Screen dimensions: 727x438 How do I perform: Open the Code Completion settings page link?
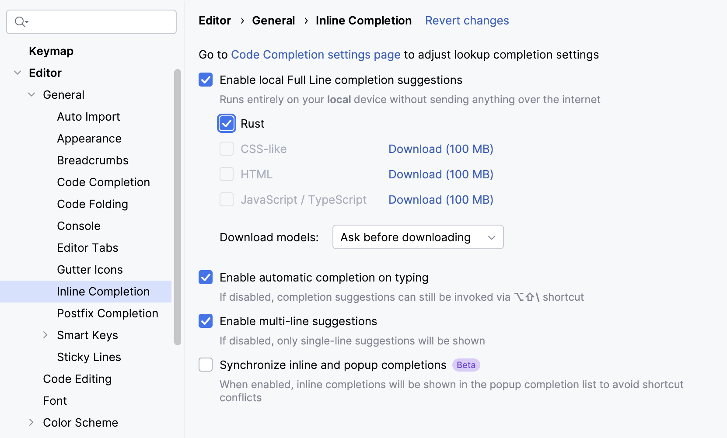point(315,54)
